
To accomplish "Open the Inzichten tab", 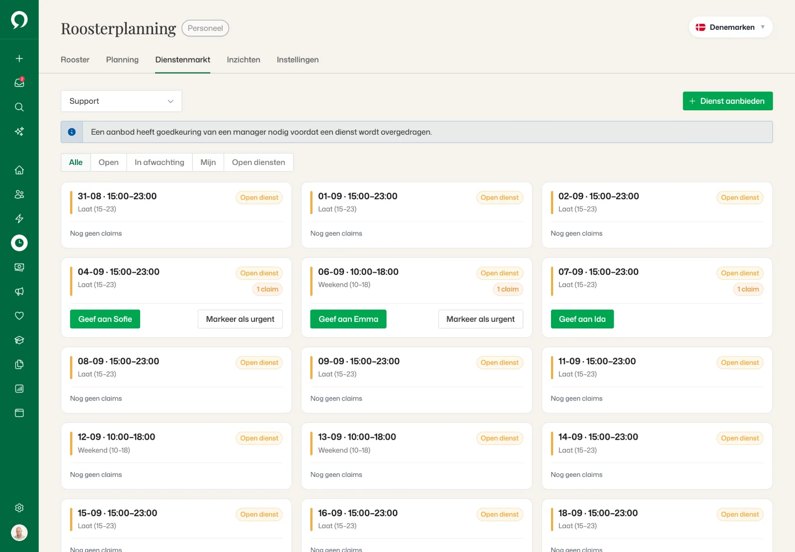I will pyautogui.click(x=243, y=60).
